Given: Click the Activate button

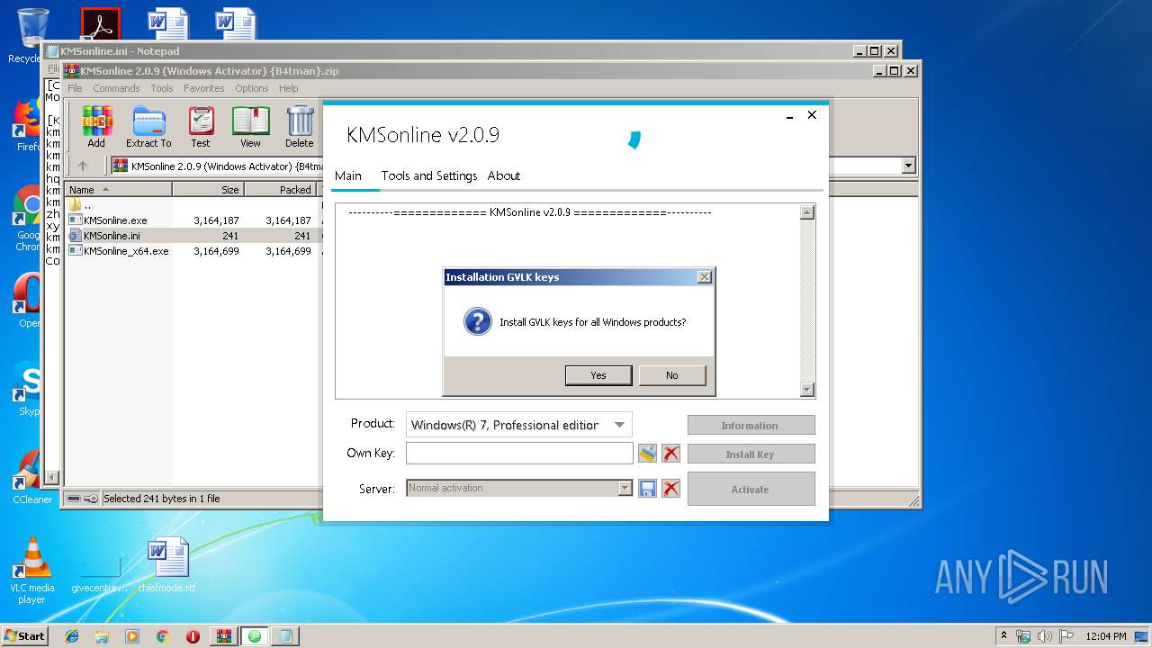Looking at the screenshot, I should click(751, 489).
